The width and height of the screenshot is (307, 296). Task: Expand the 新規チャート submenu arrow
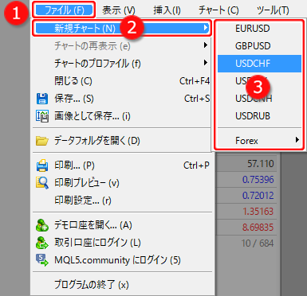coord(205,28)
